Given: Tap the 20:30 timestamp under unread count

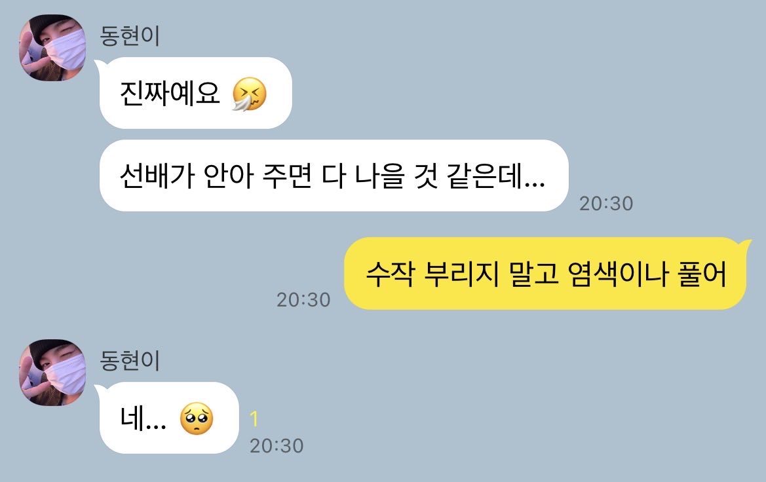Looking at the screenshot, I should pos(277,446).
